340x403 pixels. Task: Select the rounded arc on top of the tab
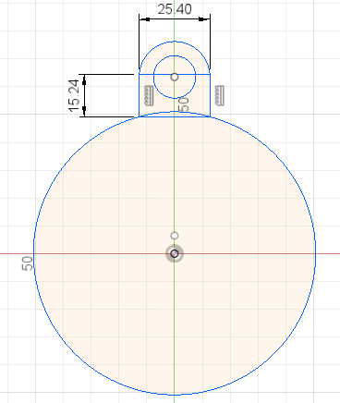pos(175,42)
